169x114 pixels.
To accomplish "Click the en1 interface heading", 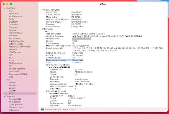I will pyautogui.click(x=47, y=31).
